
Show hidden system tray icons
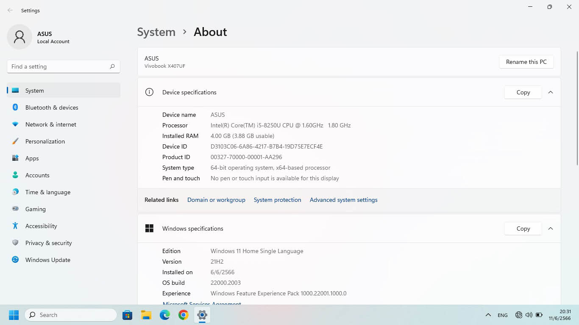(488, 315)
